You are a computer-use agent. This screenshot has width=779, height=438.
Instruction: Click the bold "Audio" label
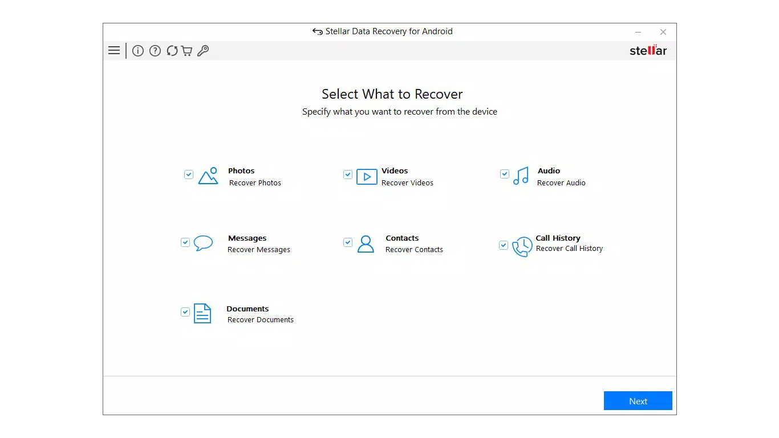pos(549,171)
